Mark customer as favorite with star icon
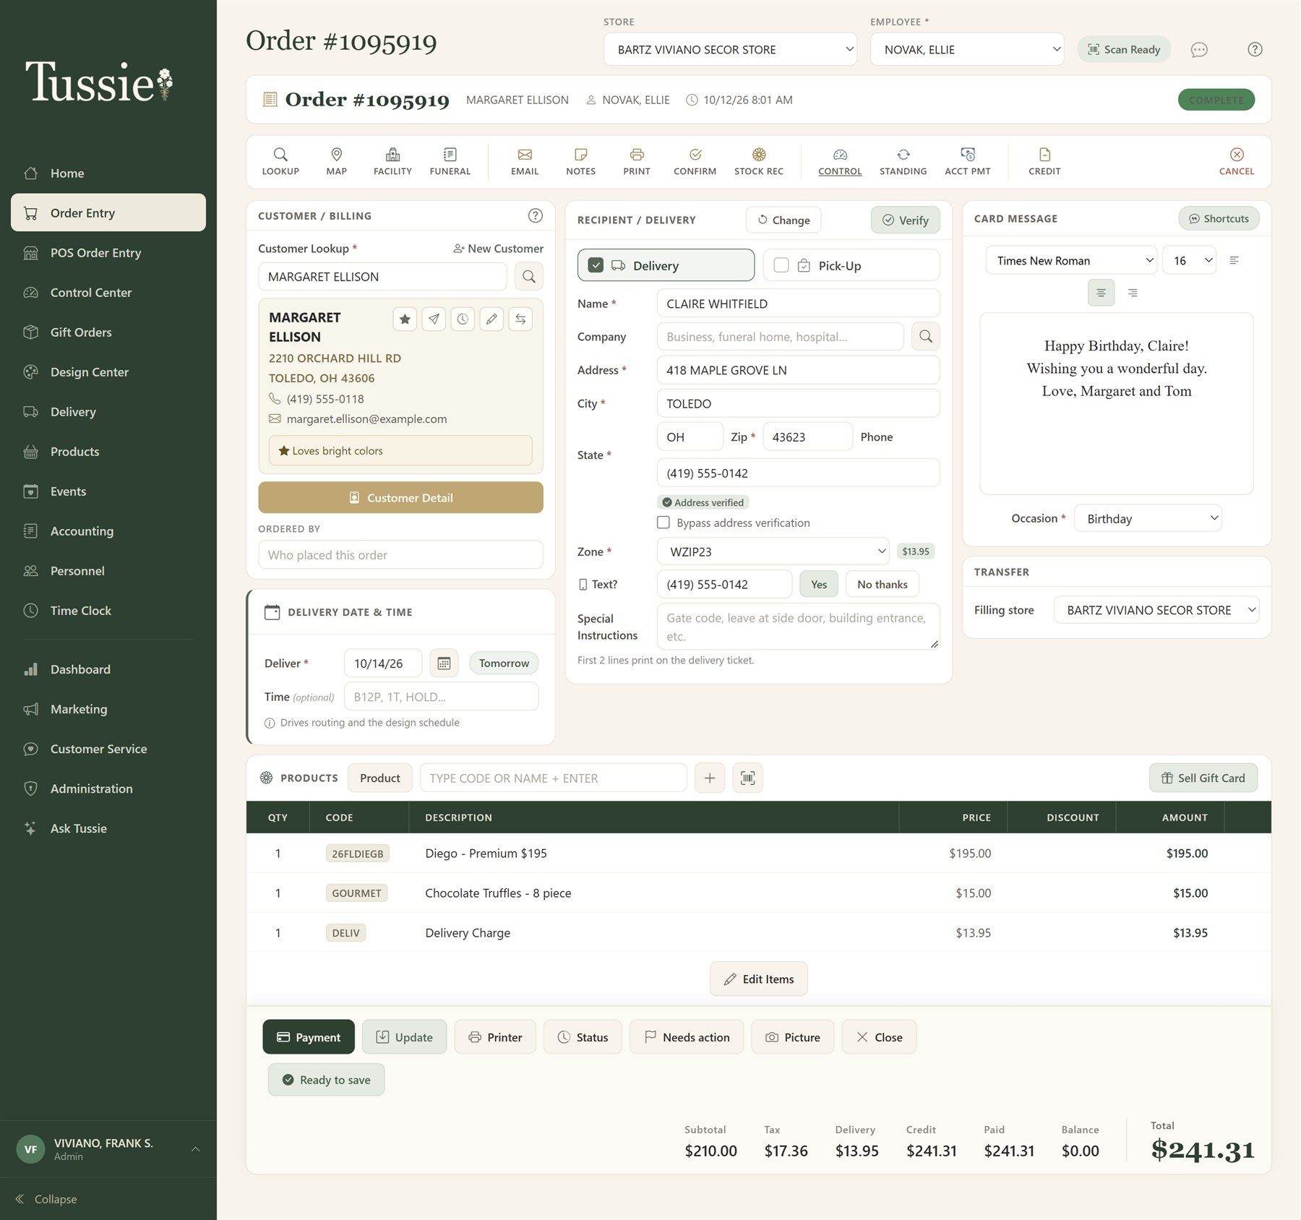The image size is (1301, 1220). [405, 319]
